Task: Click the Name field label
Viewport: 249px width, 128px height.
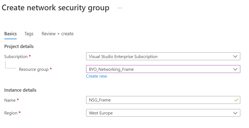Action: (10, 100)
